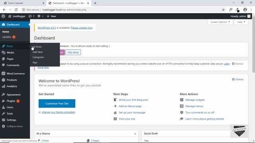Click the New content plus button
This screenshot has height=143, width=255.
pyautogui.click(x=51, y=16)
